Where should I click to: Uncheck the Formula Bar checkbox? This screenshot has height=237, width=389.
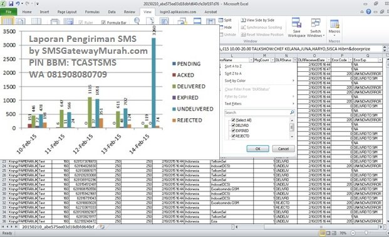click(103, 23)
